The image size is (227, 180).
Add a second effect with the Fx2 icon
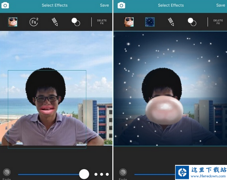tap(34, 22)
